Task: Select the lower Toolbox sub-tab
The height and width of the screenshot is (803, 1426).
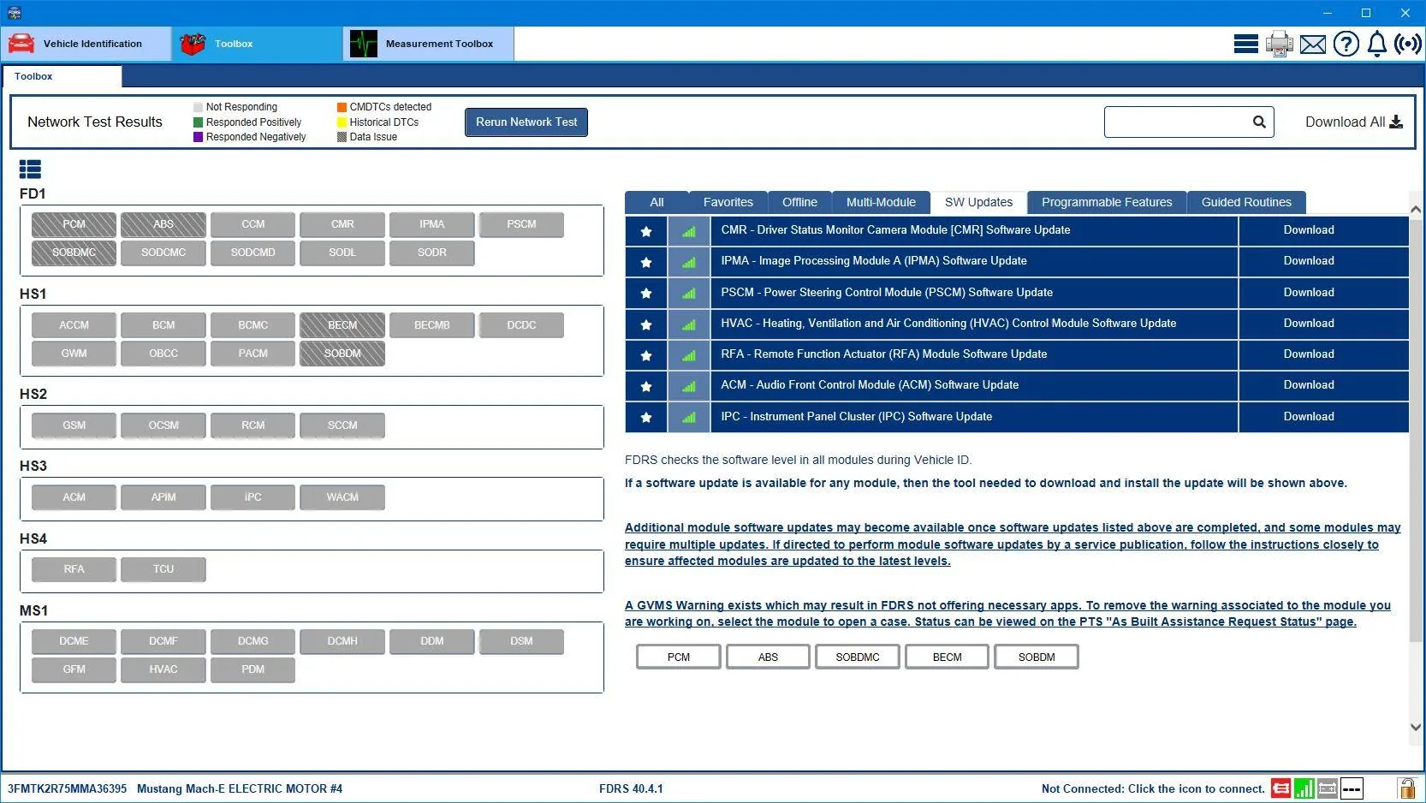Action: click(x=62, y=76)
